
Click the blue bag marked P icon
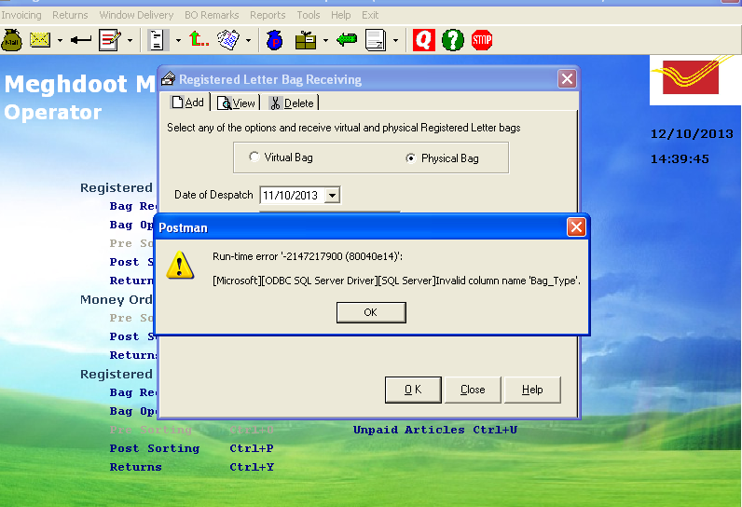pos(274,40)
